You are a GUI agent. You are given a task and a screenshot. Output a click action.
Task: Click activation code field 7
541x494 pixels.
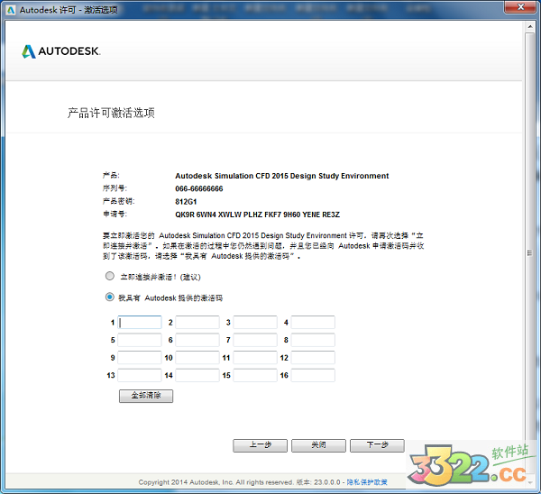(255, 340)
